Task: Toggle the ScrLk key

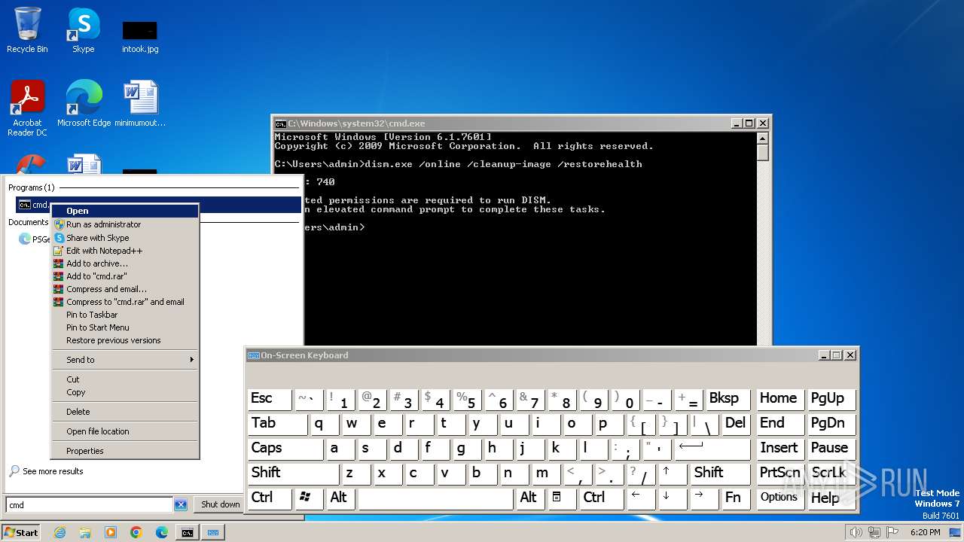Action: 831,473
